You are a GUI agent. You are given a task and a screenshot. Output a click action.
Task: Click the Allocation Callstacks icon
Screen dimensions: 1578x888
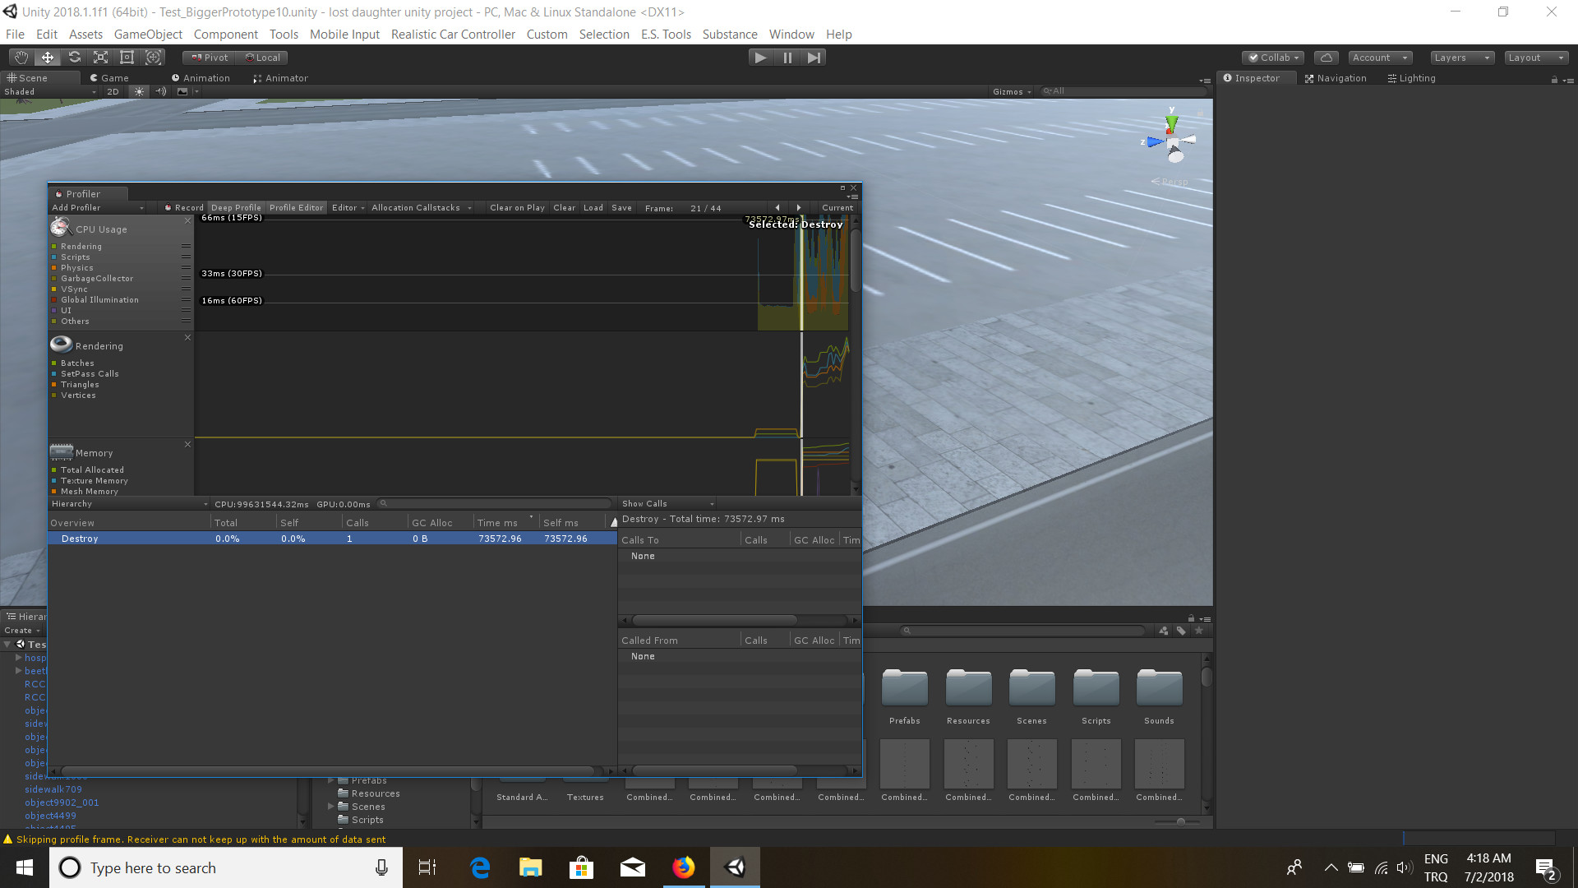coord(416,207)
